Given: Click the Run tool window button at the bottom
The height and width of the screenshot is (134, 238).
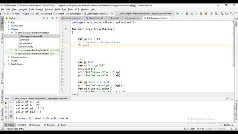Looking at the screenshot, I should point(10,125).
